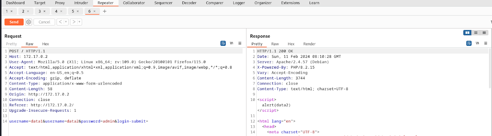This screenshot has width=492, height=136.
Task: Select Repeater request tab 6
Action: 89,11
